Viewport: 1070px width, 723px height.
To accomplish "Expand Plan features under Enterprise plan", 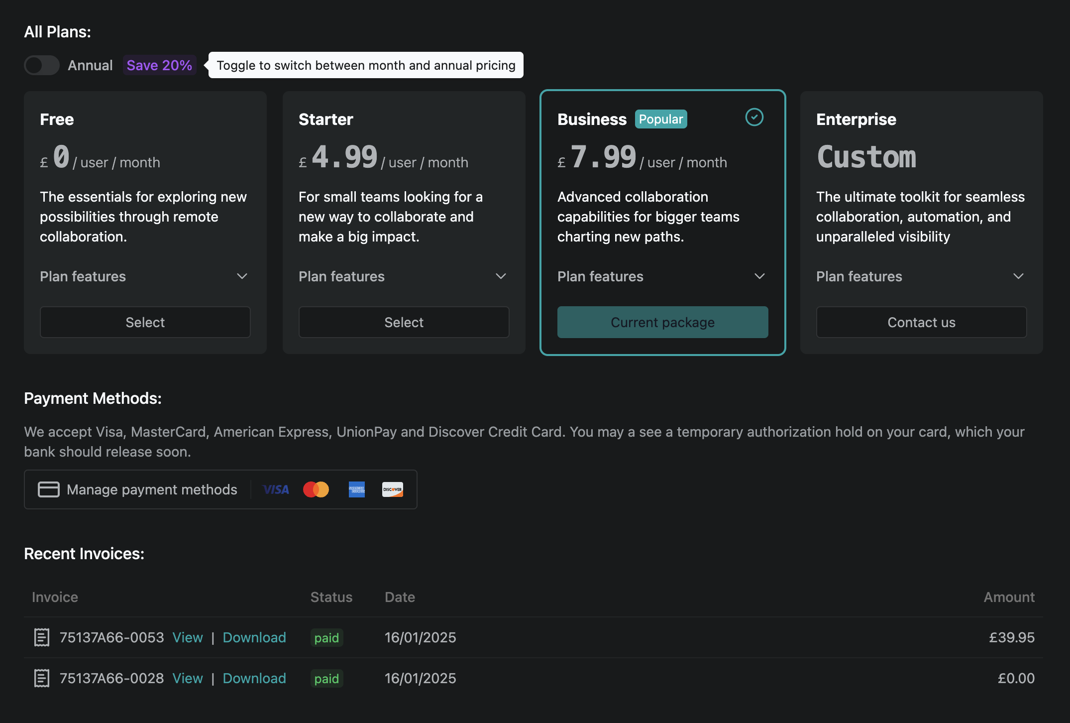I will (x=921, y=276).
